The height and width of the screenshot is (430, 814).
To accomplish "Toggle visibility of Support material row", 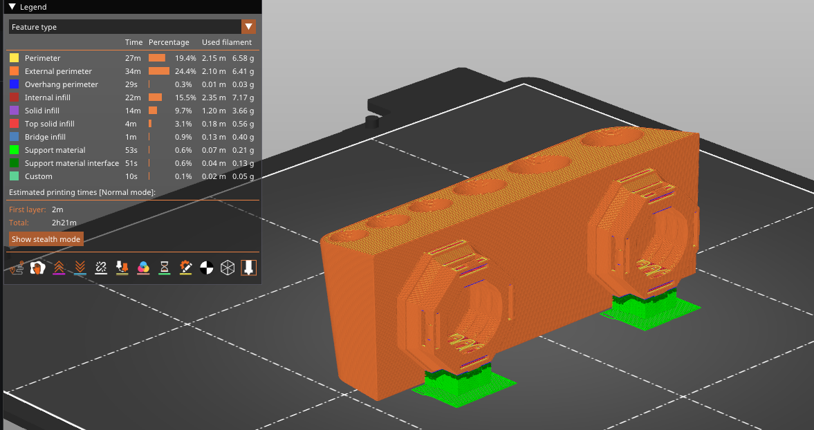I will 132,150.
